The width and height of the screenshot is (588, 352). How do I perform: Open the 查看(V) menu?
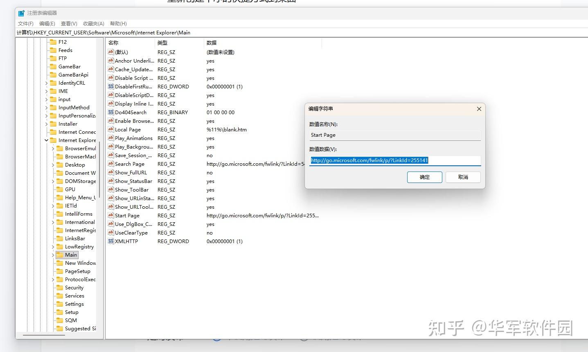point(69,24)
